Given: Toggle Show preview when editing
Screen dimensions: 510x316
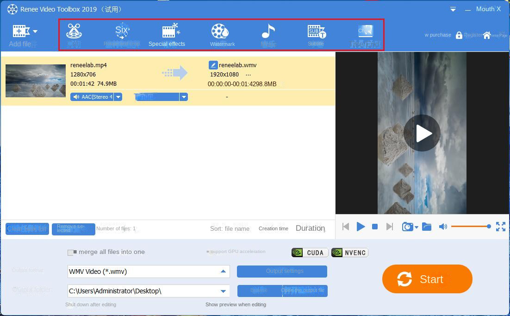Looking at the screenshot, I should (236, 304).
